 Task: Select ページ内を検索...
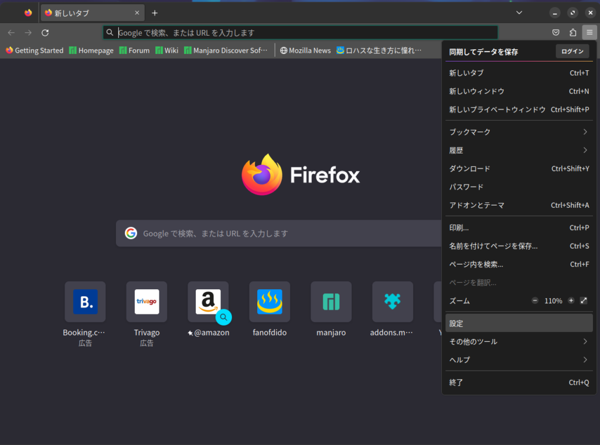[x=519, y=265]
